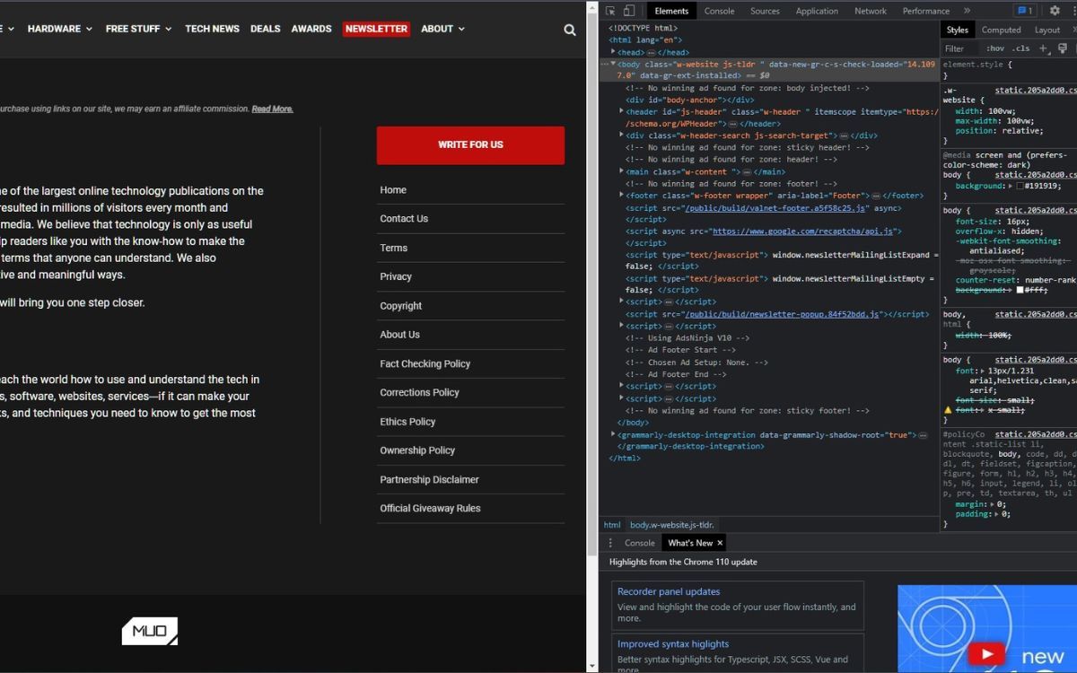
Task: Click the new style rule plus icon
Action: point(1044,48)
